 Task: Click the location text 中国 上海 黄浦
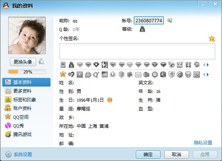point(93,126)
